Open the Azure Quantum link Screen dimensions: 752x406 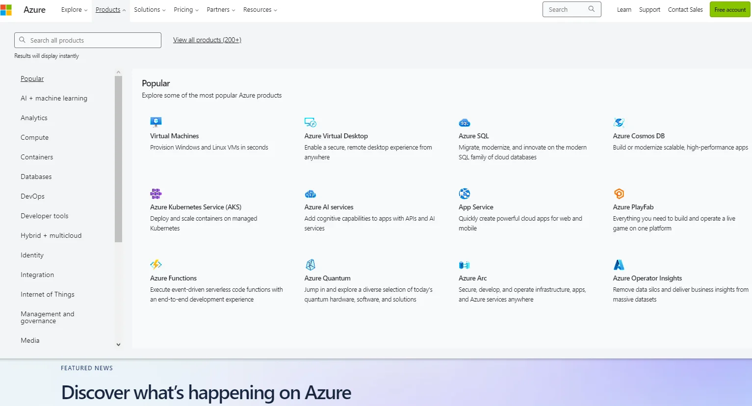pos(327,278)
